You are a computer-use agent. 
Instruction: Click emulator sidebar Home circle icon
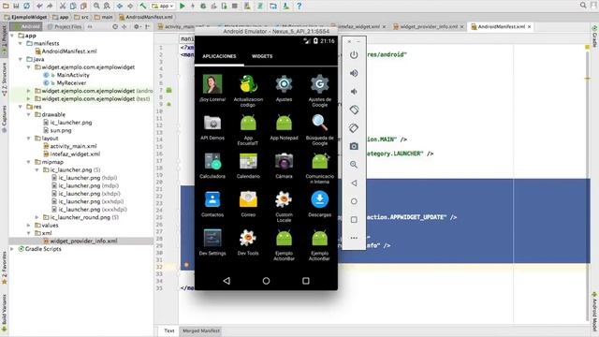(354, 201)
